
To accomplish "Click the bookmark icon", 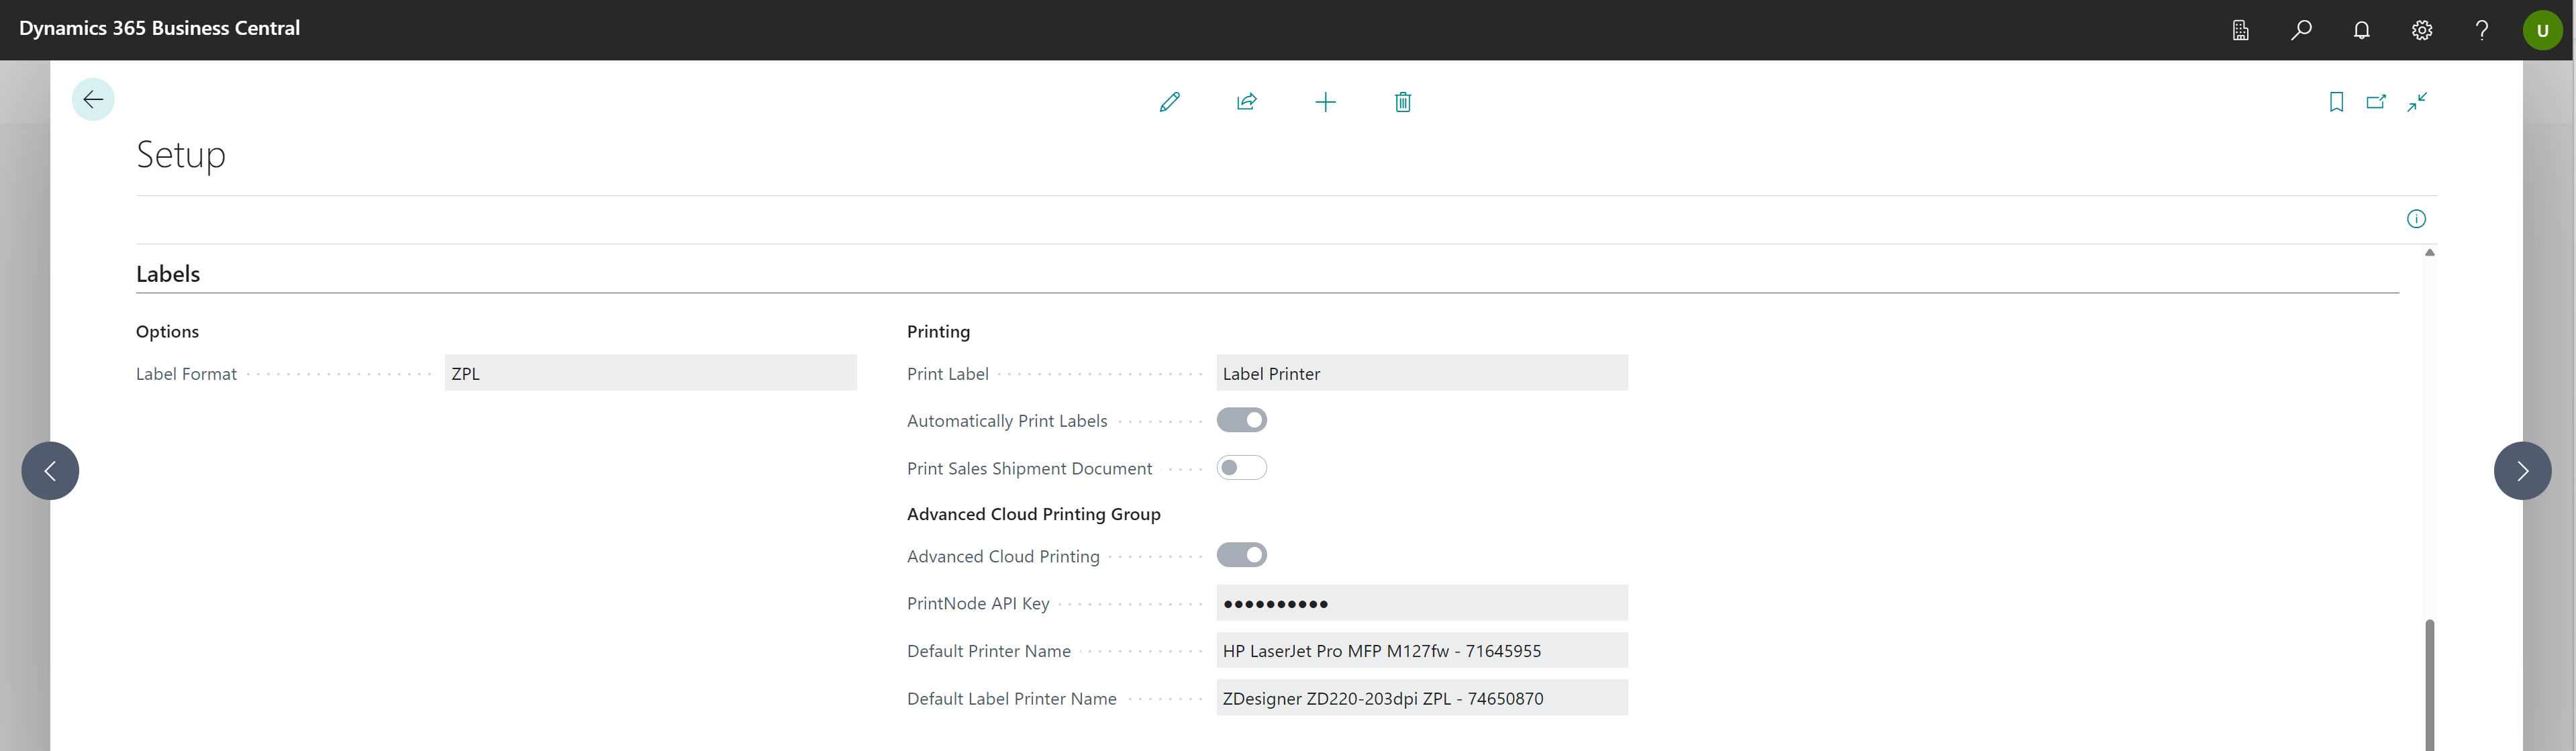I will (2336, 102).
